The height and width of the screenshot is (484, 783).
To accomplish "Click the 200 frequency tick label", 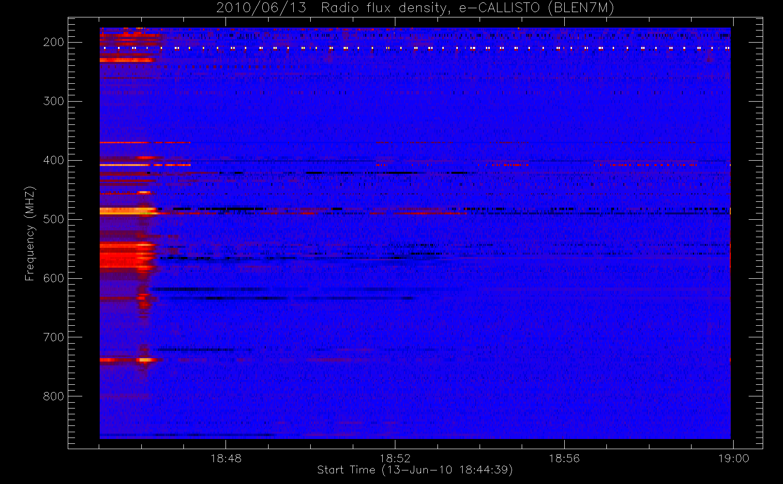I will click(54, 42).
